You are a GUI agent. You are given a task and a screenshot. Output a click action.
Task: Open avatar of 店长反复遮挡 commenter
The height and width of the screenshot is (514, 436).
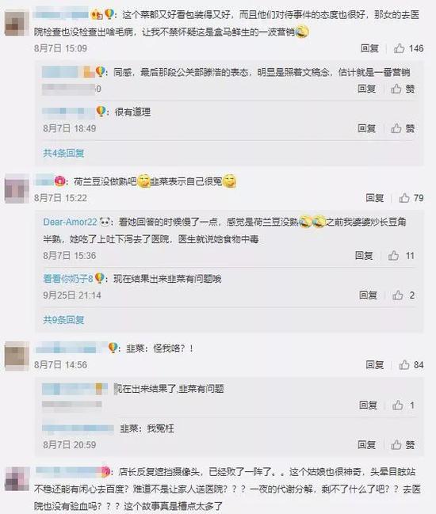17,479
